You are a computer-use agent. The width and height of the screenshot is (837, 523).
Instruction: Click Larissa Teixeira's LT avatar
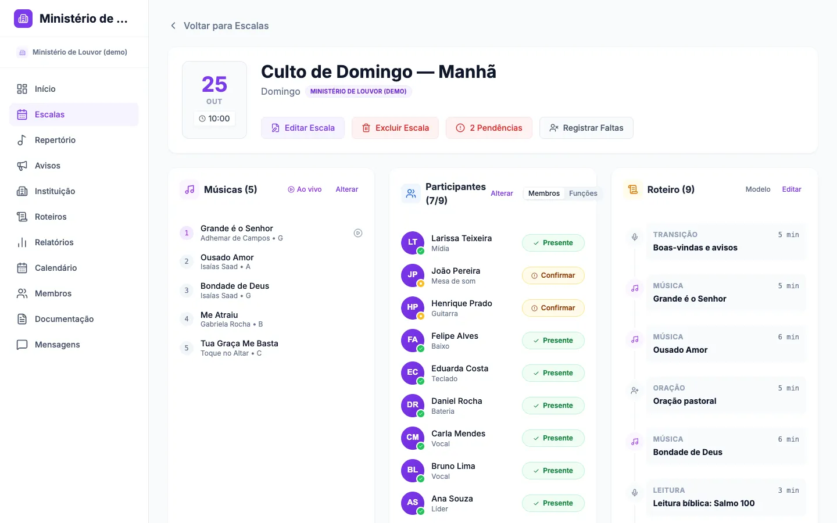point(413,243)
